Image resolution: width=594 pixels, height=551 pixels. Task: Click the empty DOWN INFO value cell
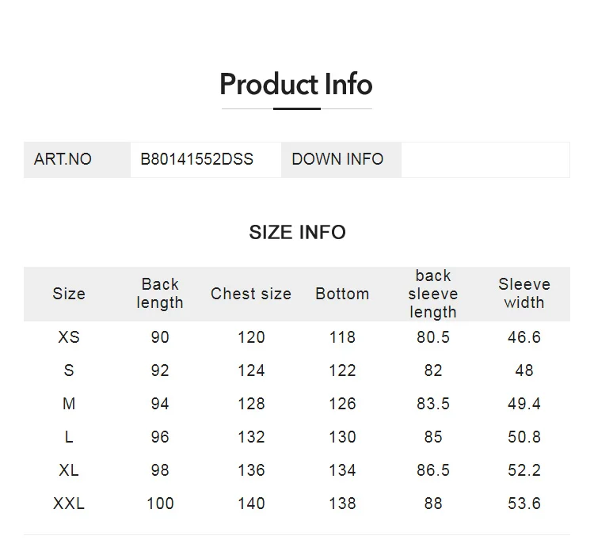pyautogui.click(x=485, y=160)
